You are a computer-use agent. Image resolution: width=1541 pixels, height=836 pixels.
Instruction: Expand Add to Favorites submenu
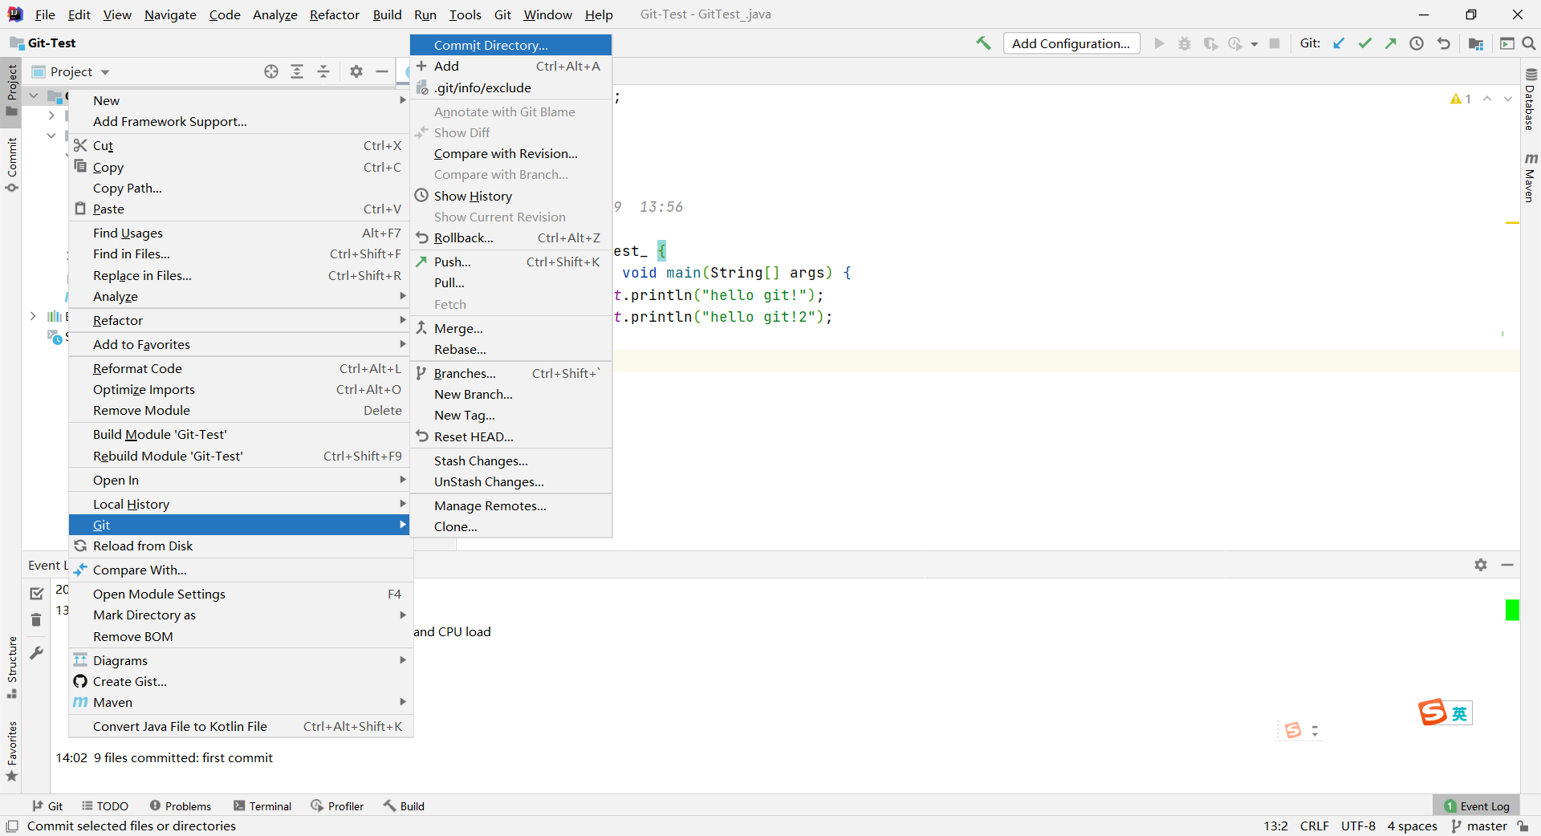pyautogui.click(x=239, y=344)
